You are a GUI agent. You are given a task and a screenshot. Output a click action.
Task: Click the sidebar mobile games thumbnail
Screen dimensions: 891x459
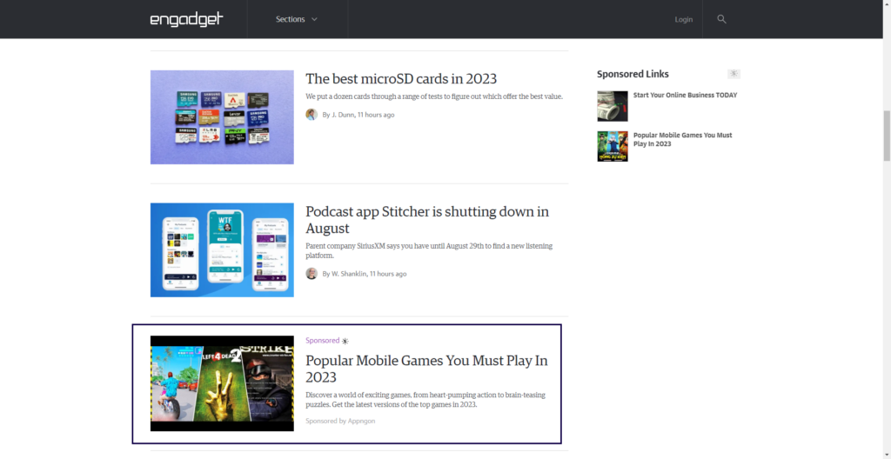613,146
